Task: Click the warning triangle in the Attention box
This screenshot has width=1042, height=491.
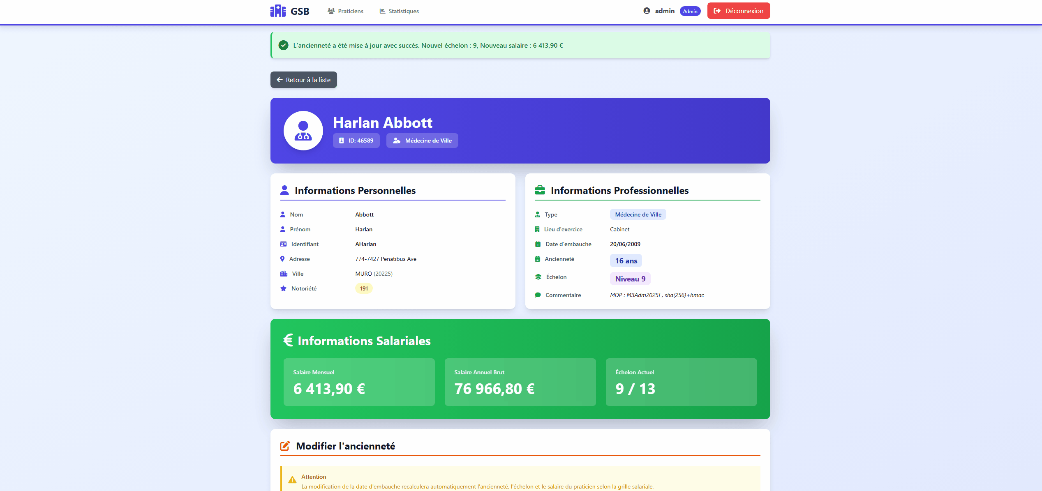Action: (x=293, y=479)
